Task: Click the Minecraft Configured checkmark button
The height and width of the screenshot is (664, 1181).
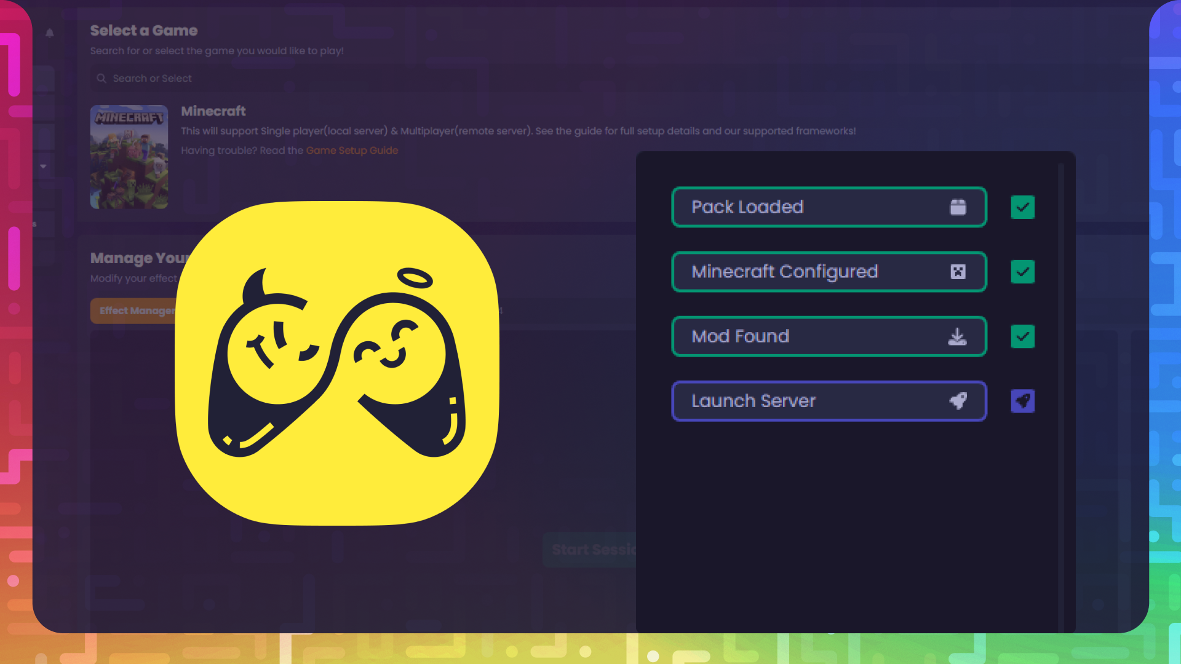Action: [1022, 272]
